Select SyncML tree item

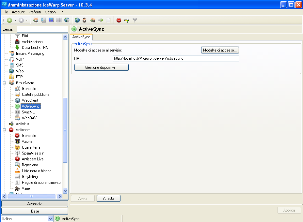[28, 112]
